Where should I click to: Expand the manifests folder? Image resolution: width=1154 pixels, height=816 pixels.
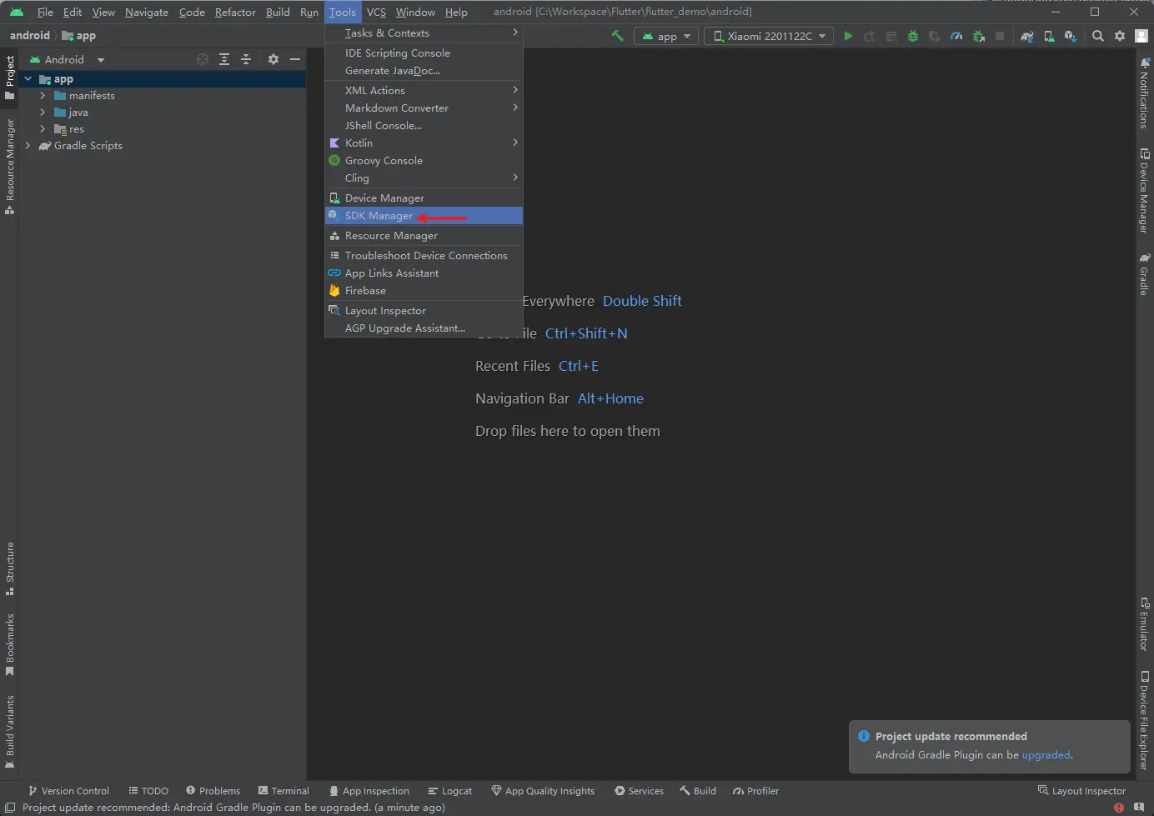(x=43, y=96)
